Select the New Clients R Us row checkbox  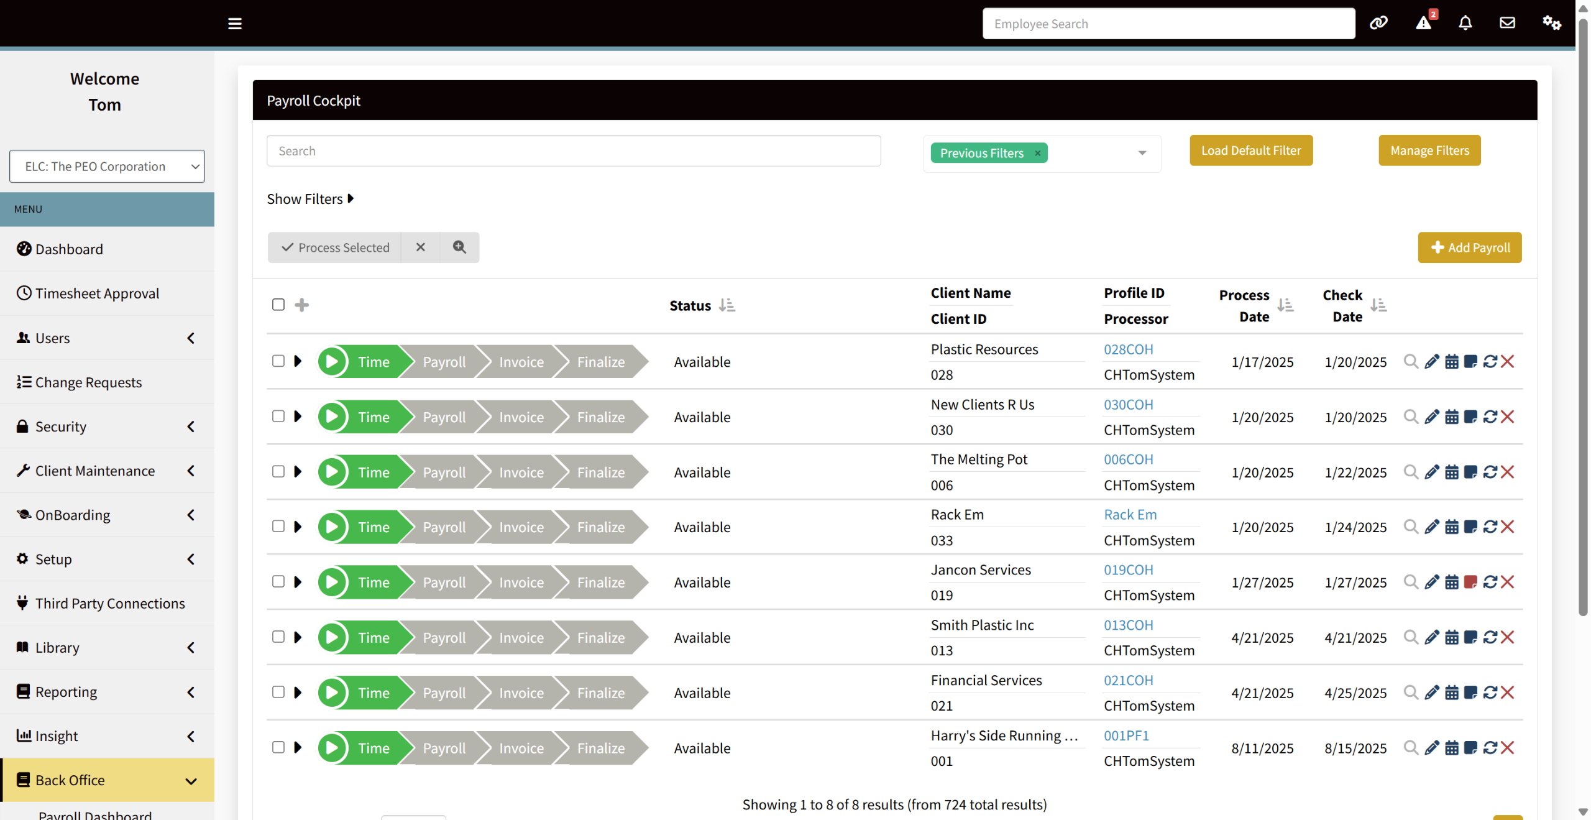pos(278,417)
